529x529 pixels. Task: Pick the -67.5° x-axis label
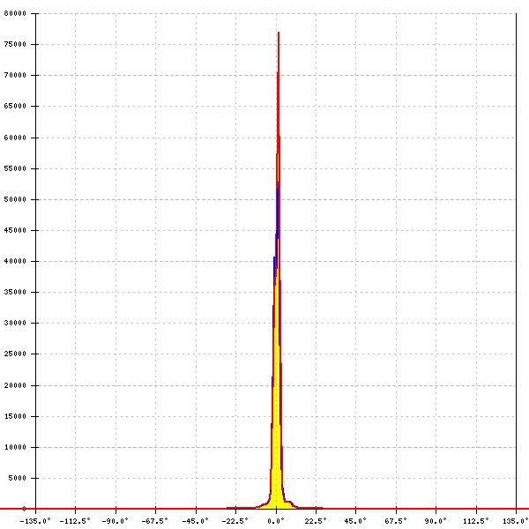click(155, 521)
